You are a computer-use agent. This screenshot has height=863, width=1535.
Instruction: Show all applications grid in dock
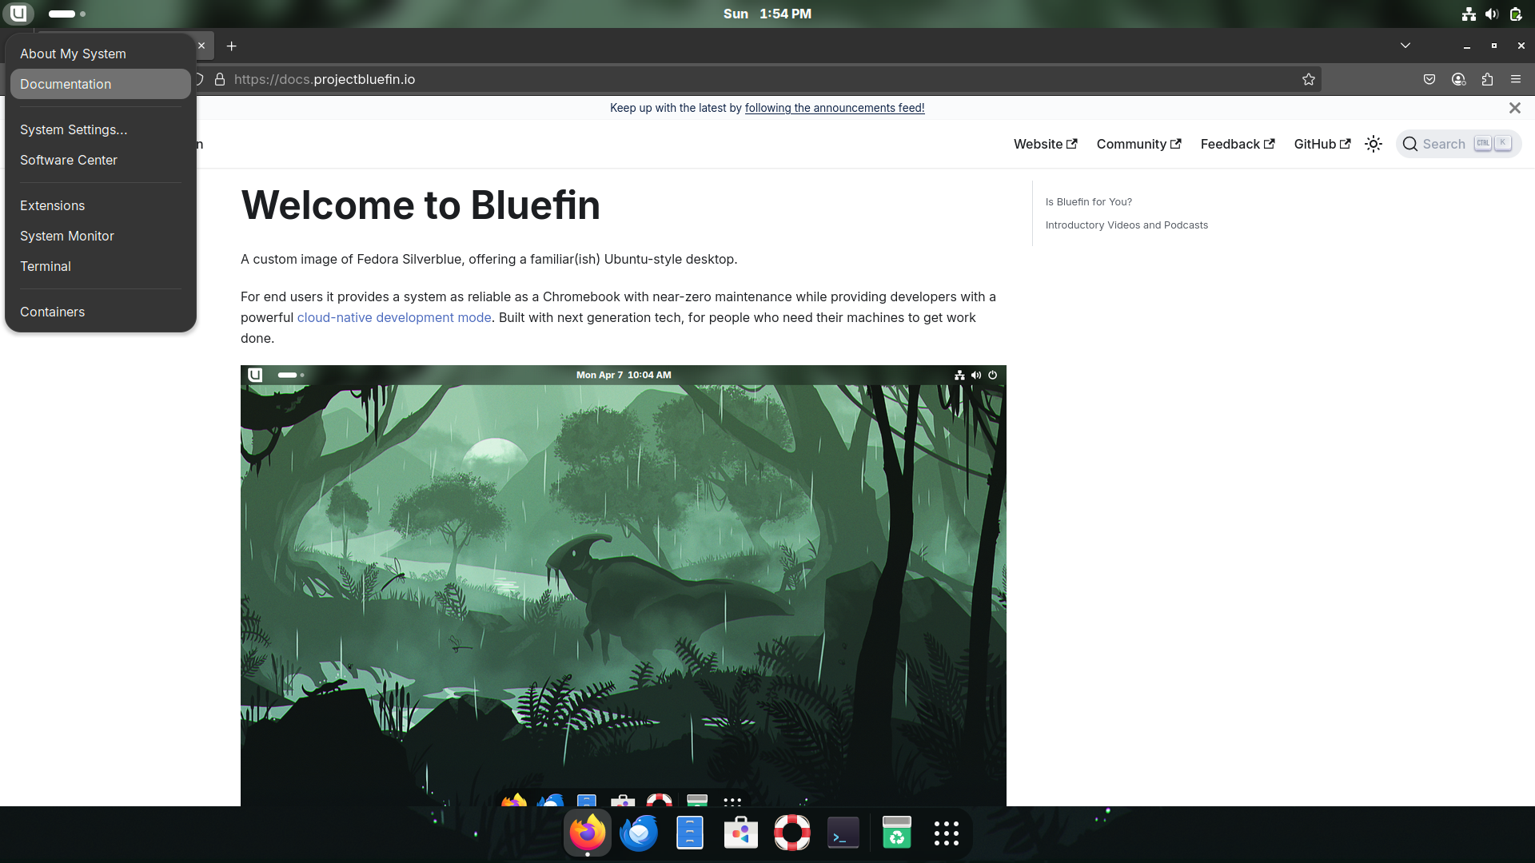coord(947,833)
